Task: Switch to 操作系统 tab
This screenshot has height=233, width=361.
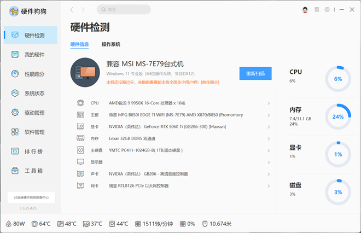Action: [x=111, y=44]
